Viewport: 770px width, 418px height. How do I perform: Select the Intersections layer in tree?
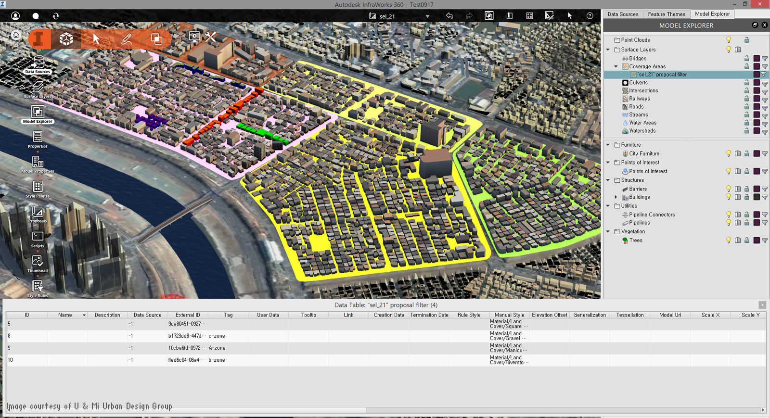tap(643, 91)
